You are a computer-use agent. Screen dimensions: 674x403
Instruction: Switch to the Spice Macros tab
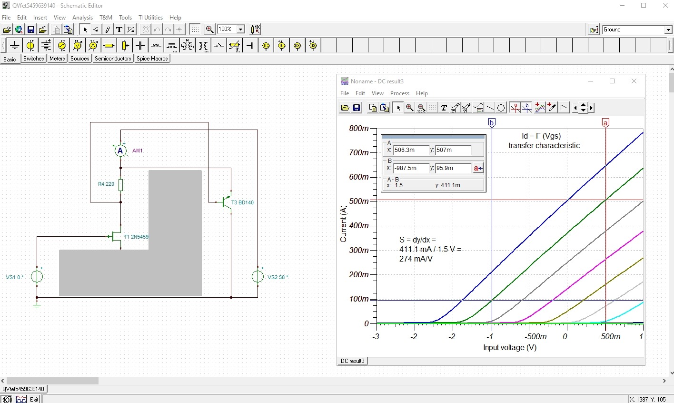152,59
